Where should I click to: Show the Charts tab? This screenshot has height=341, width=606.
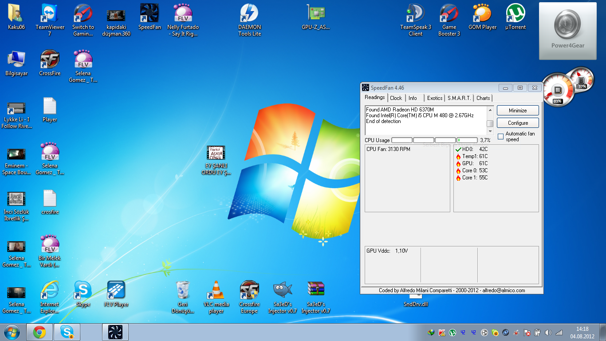(x=483, y=98)
